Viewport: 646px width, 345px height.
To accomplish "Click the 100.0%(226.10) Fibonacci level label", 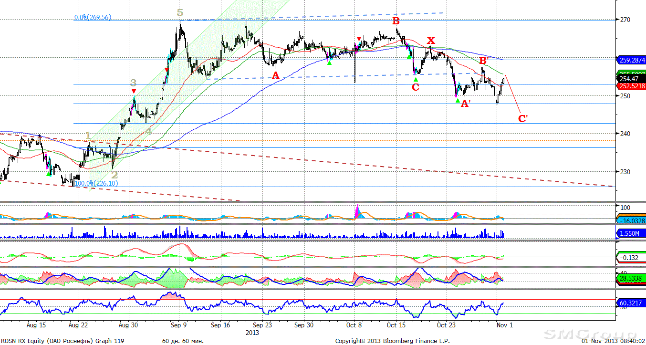I will (96, 183).
